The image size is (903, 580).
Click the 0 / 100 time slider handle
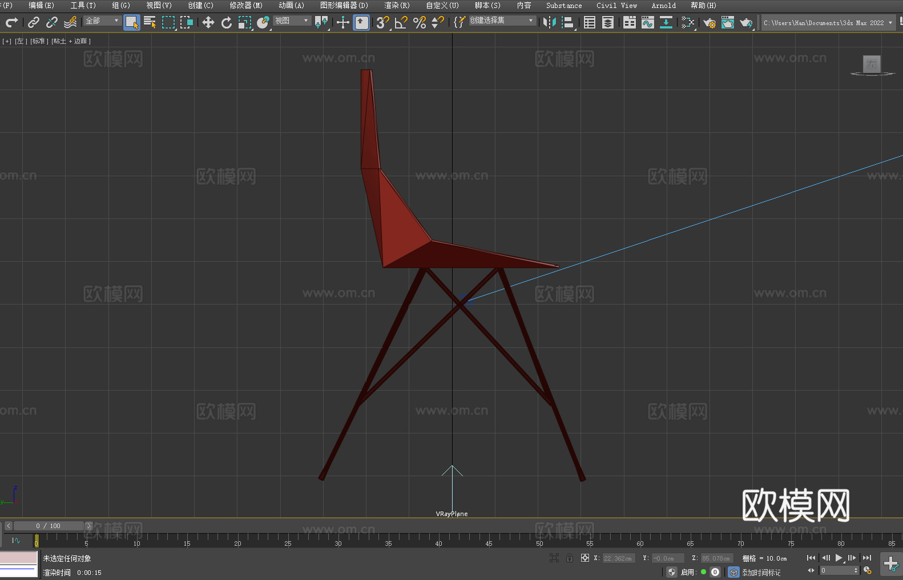click(49, 526)
